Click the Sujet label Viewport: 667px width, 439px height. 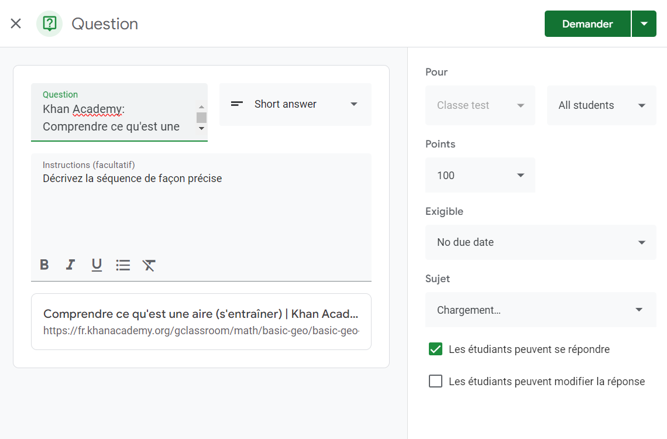[437, 279]
